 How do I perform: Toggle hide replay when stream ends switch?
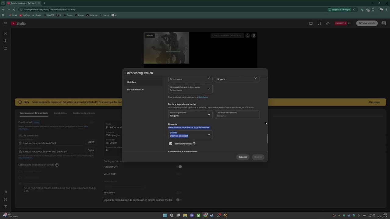pos(179,200)
